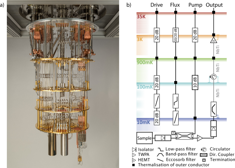Screen dimensions: 235x168
Task: Click the Pump column label
Action: click(195, 5)
